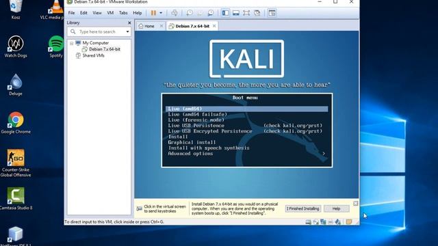Select the Live (amd64) boot entry
Viewport: 438px width, 246px height.
[246, 109]
